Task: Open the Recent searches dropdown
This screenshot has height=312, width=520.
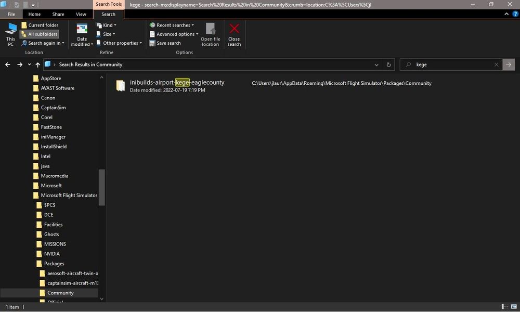Action: click(x=172, y=25)
